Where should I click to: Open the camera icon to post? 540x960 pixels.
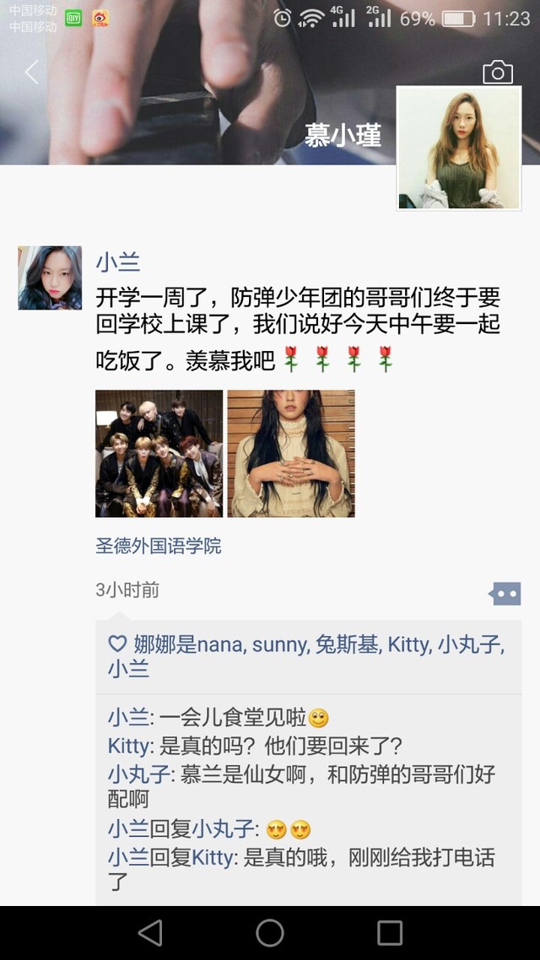[x=497, y=73]
